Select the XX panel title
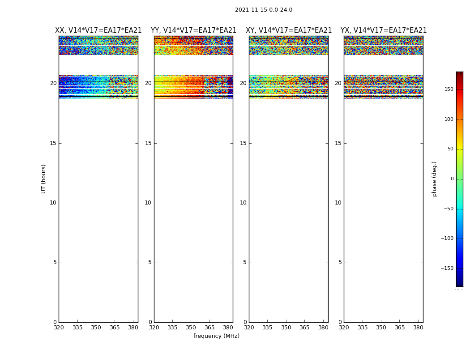 click(98, 30)
